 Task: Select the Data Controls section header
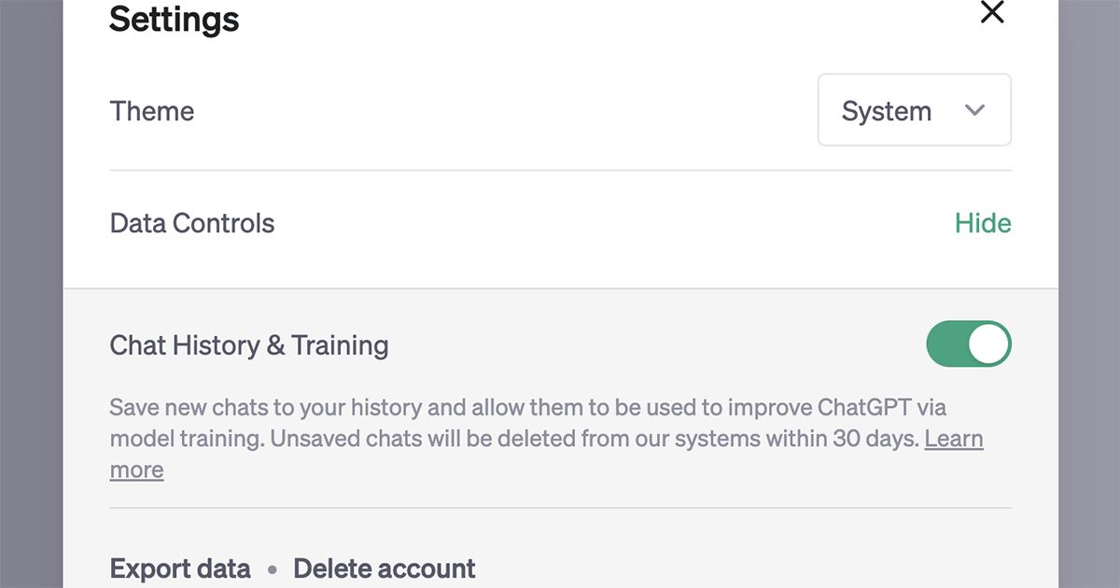[x=191, y=223]
